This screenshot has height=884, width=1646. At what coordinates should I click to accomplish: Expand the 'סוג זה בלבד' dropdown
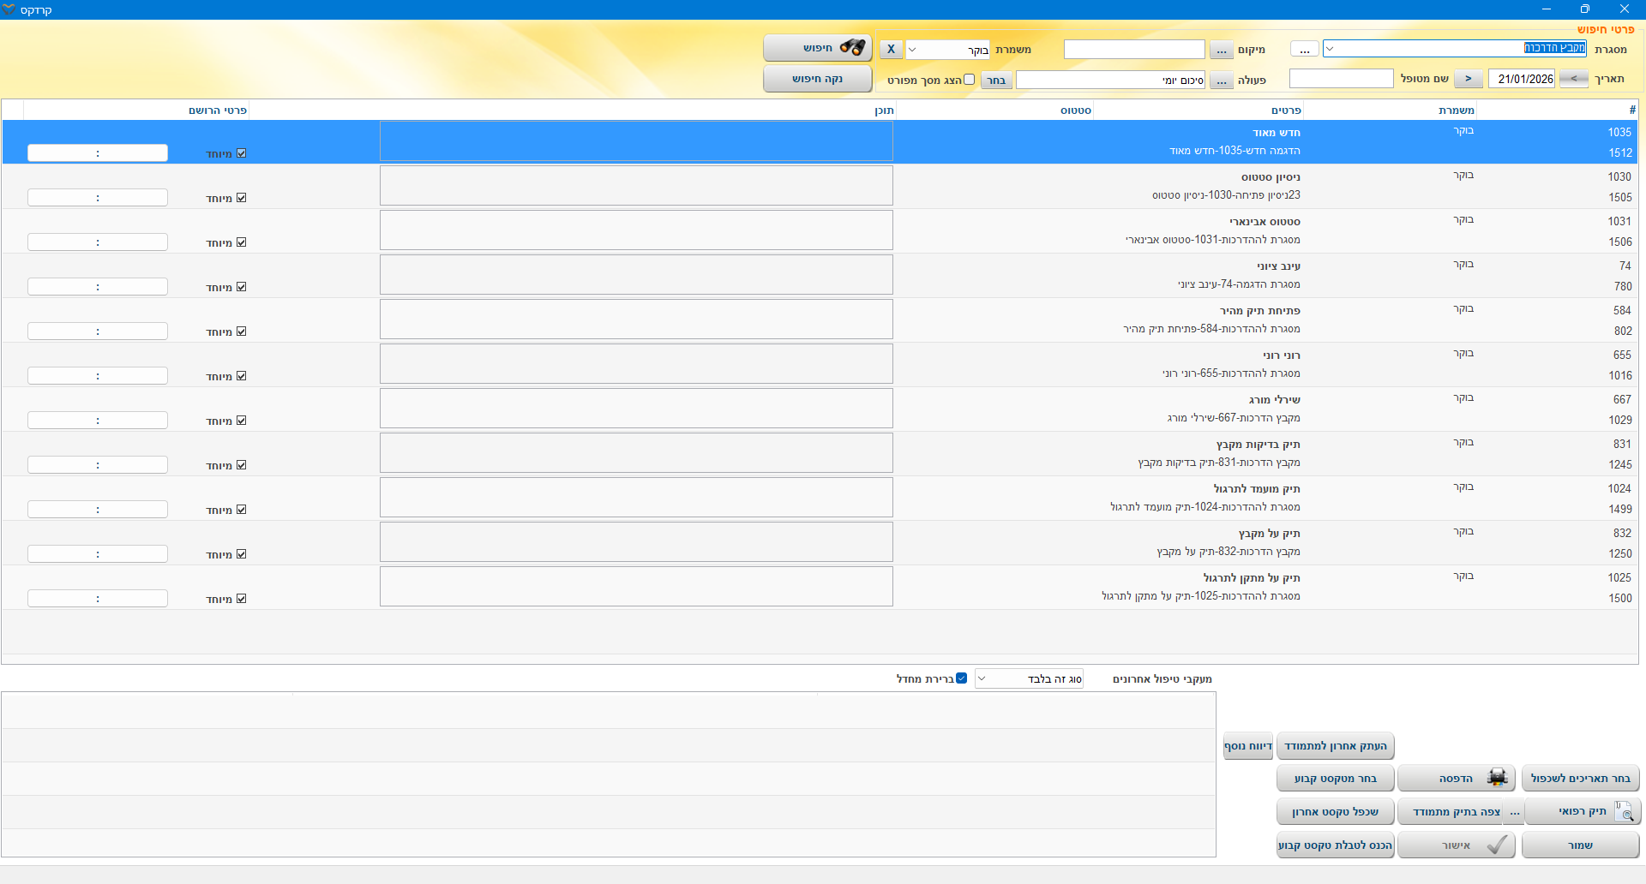tap(982, 678)
